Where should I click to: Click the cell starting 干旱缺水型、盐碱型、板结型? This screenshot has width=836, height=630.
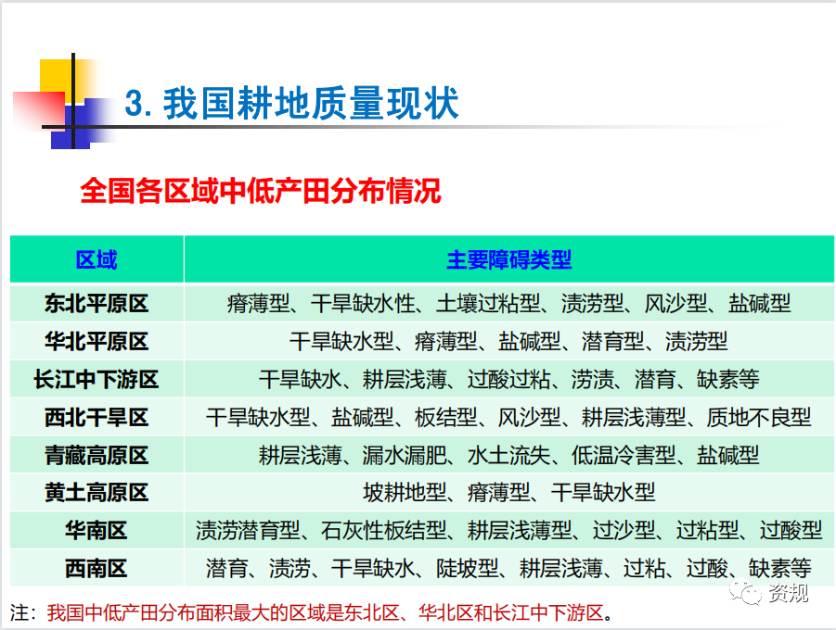[x=508, y=417]
